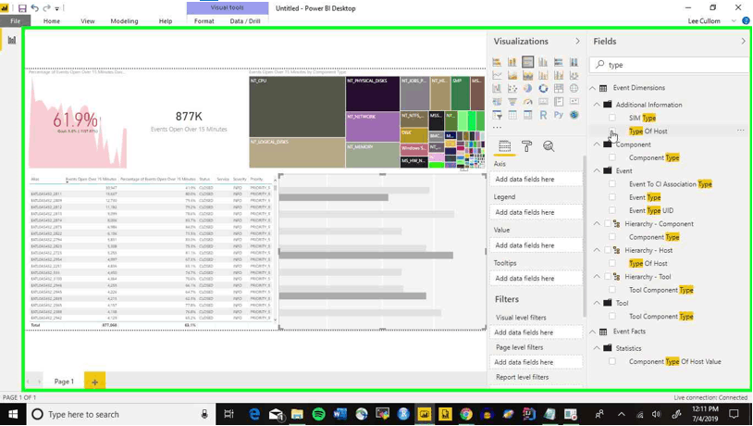This screenshot has width=753, height=426.
Task: Open the Data / Drill ribbon tab
Action: 245,21
